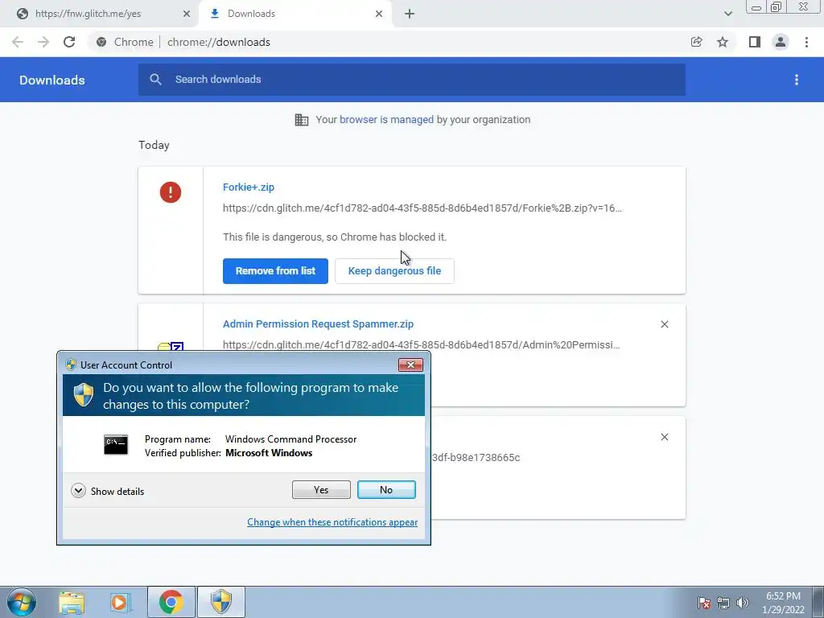824x618 pixels.
Task: Open the Forkie+.zip file name link
Action: point(249,187)
